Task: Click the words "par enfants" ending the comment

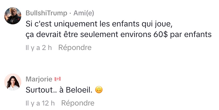Action: [191, 35]
